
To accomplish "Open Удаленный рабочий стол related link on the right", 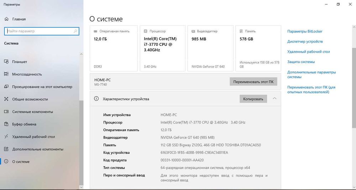I will [x=308, y=51].
